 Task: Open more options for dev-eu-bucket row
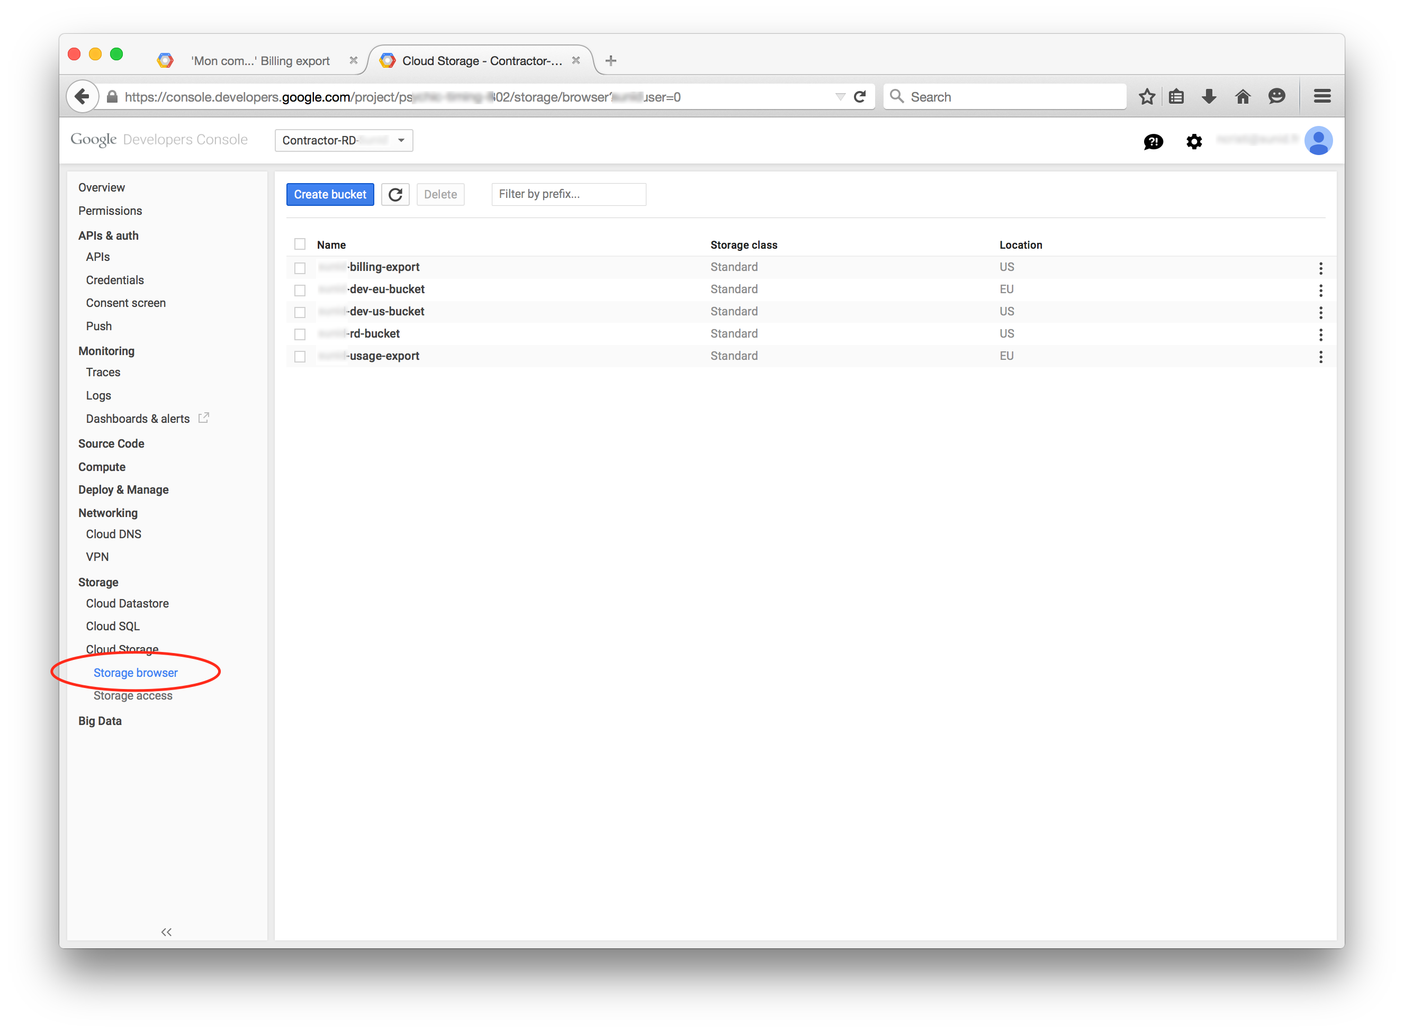tap(1320, 290)
